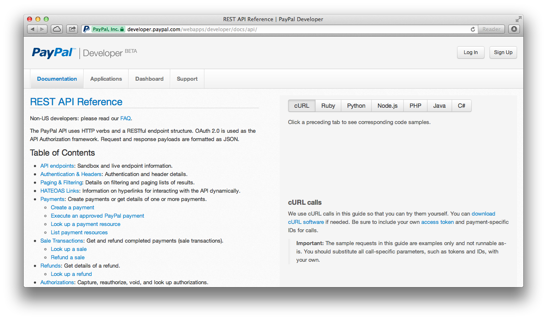
Task: Open Create a payment link
Action: [x=72, y=207]
